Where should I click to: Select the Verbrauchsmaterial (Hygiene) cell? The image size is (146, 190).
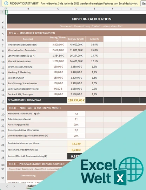click(28, 89)
